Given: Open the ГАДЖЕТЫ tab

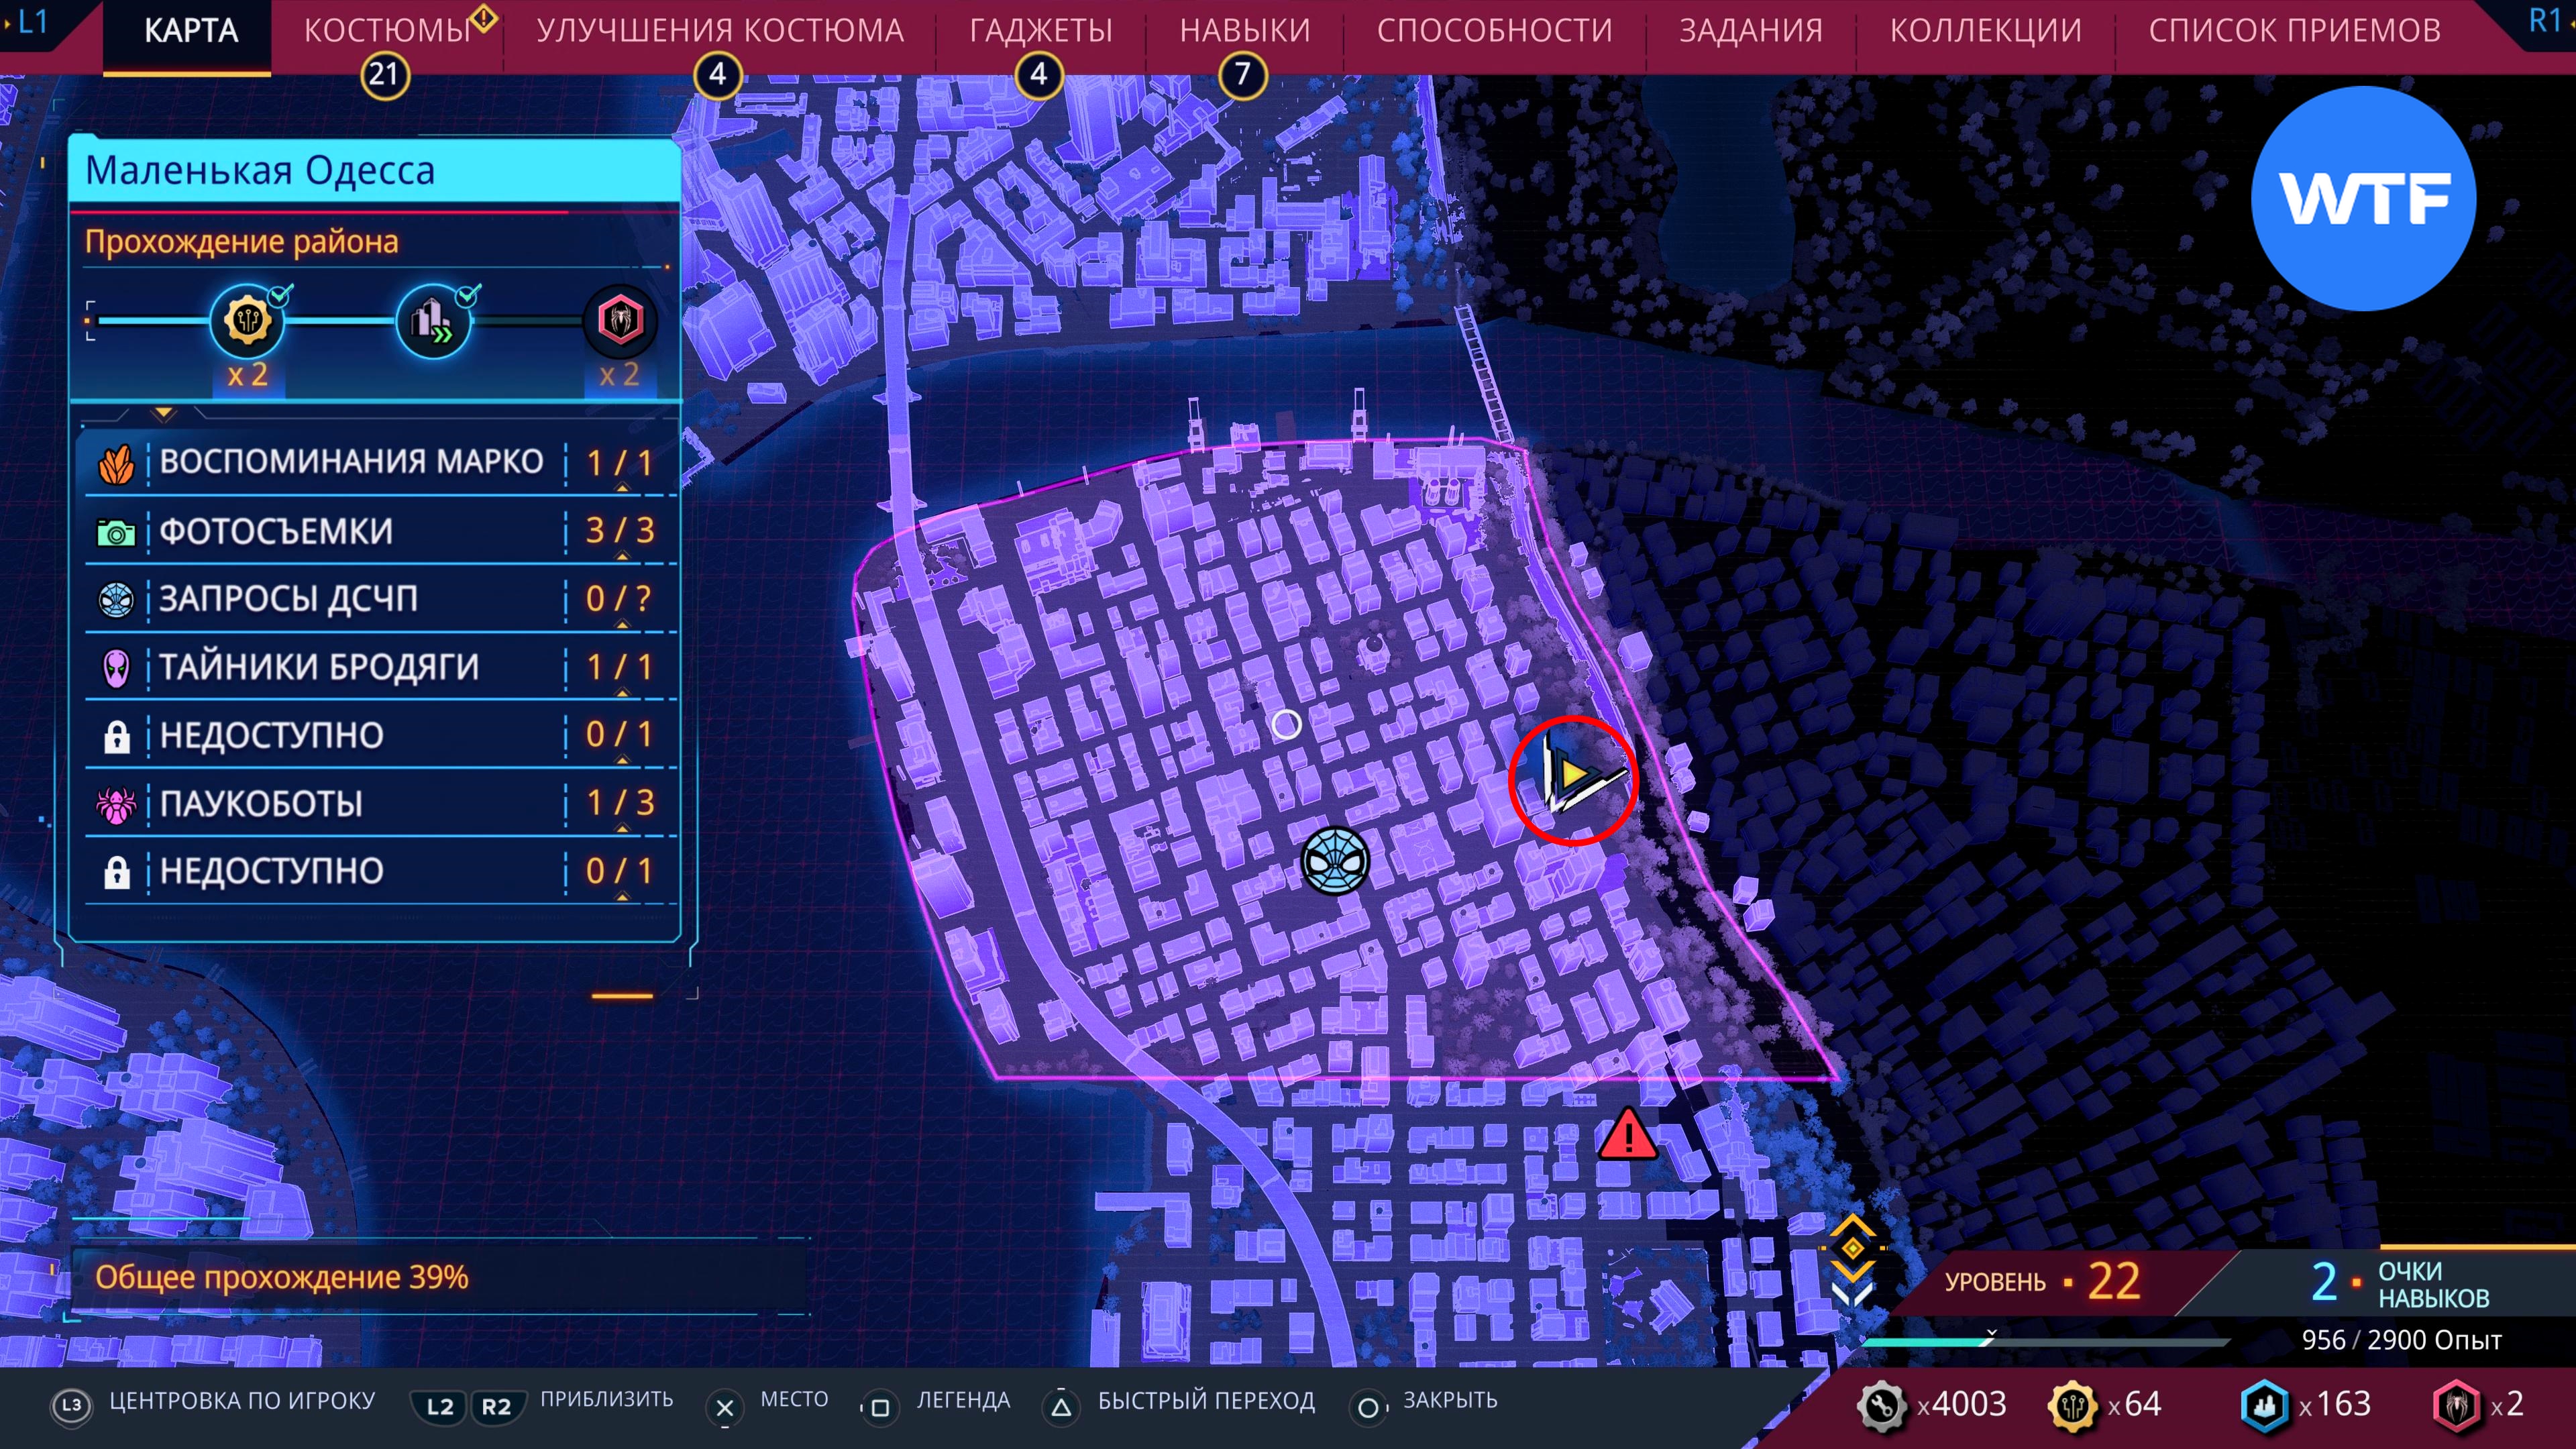Looking at the screenshot, I should (x=1040, y=31).
